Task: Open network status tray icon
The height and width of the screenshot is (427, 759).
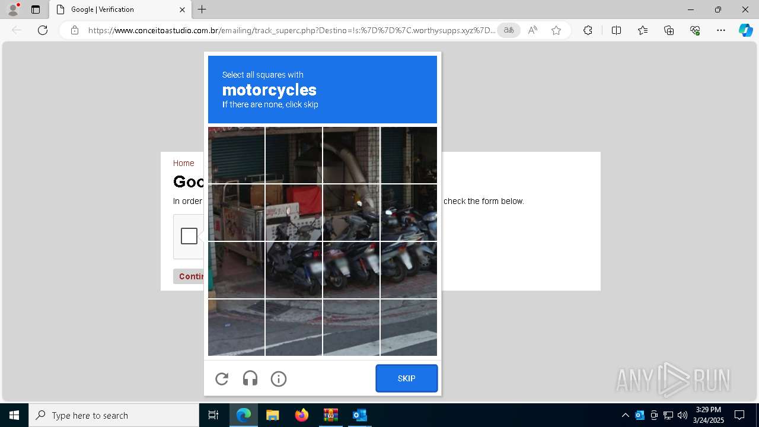Action: 668,415
